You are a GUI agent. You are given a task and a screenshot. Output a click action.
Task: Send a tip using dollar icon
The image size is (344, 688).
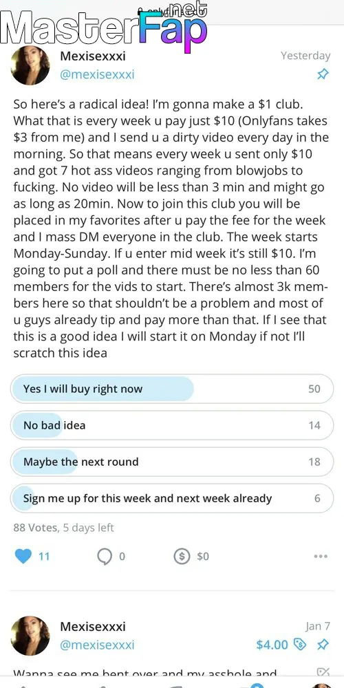(x=182, y=557)
